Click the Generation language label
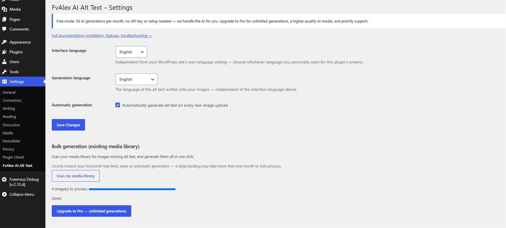The image size is (506, 228). (x=71, y=78)
